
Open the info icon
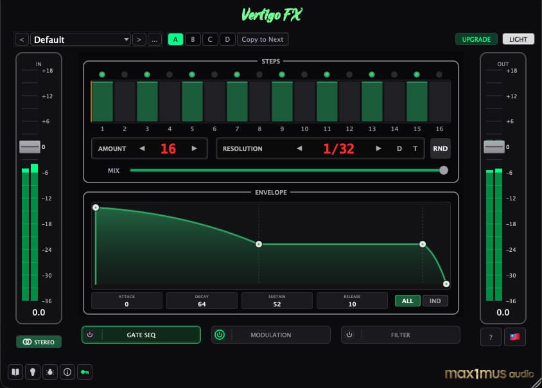[x=67, y=372]
